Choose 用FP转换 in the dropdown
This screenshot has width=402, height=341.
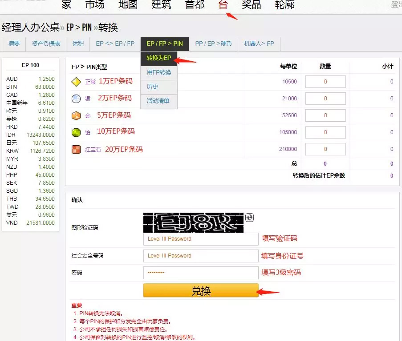pos(158,72)
